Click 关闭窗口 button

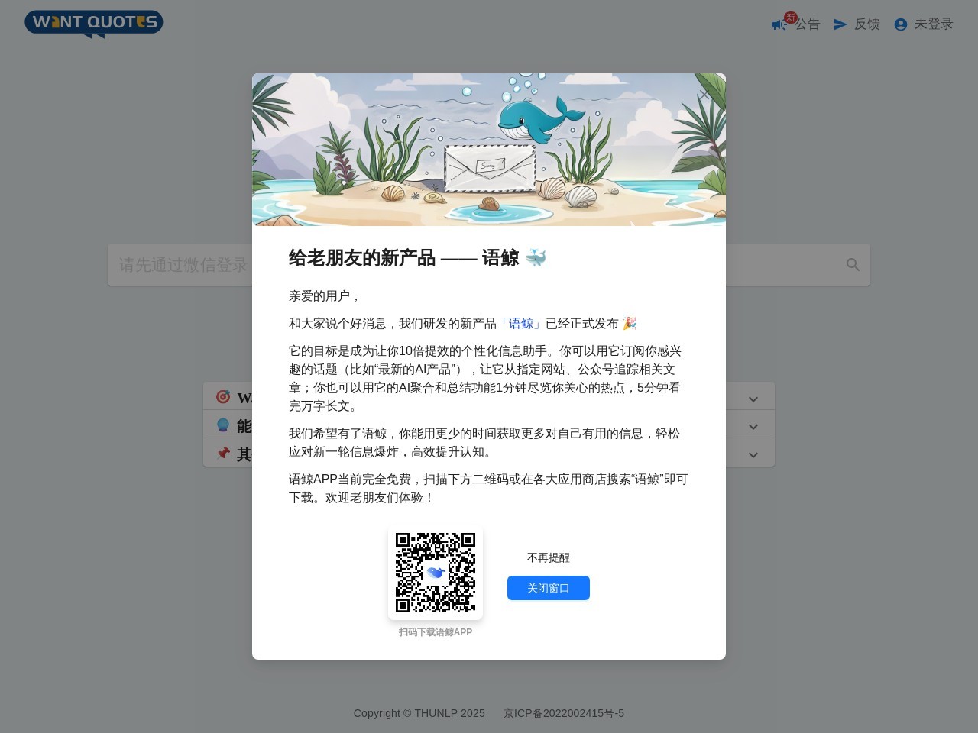tap(549, 588)
